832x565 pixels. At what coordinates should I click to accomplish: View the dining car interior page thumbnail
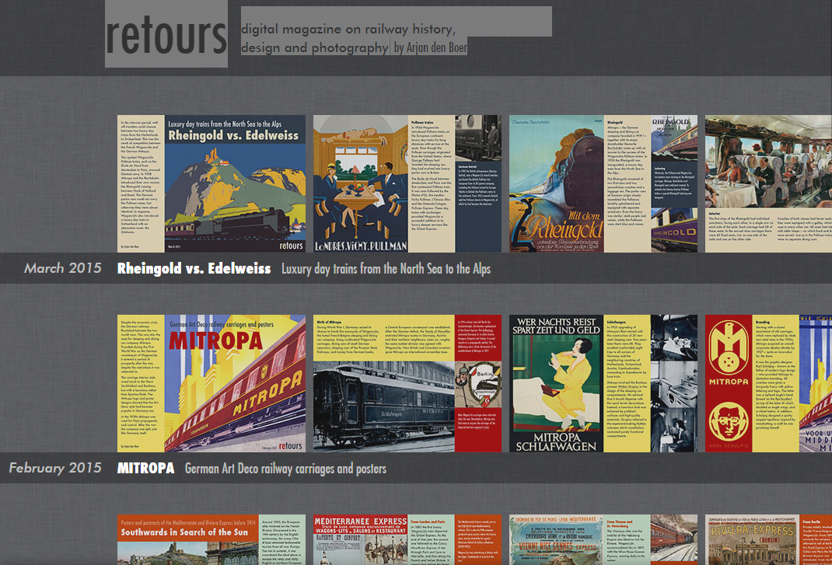pos(768,183)
